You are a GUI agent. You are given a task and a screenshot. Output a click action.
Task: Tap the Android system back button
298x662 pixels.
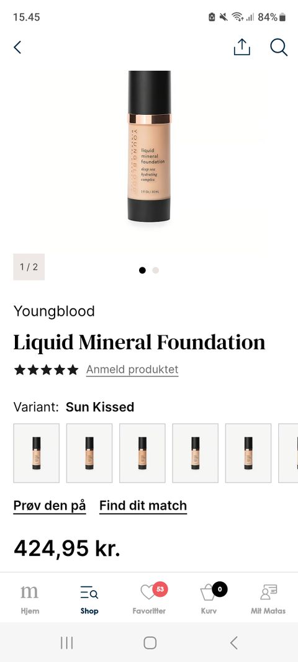[x=234, y=643]
